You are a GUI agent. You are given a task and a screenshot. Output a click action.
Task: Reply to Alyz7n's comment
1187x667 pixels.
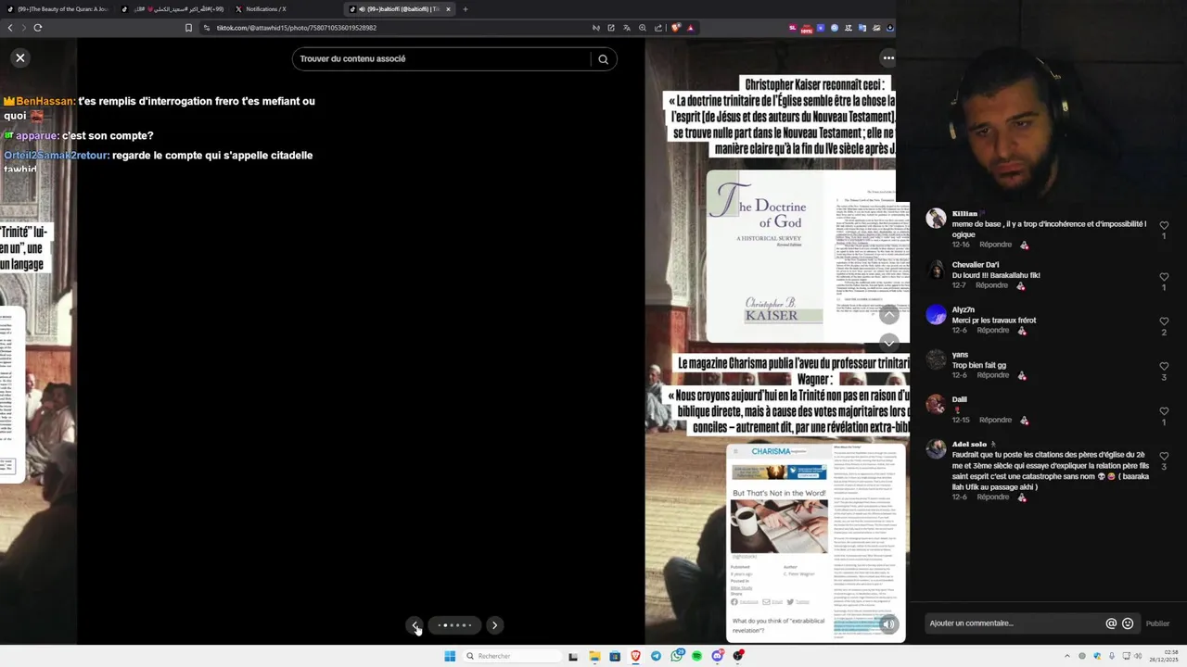(992, 331)
